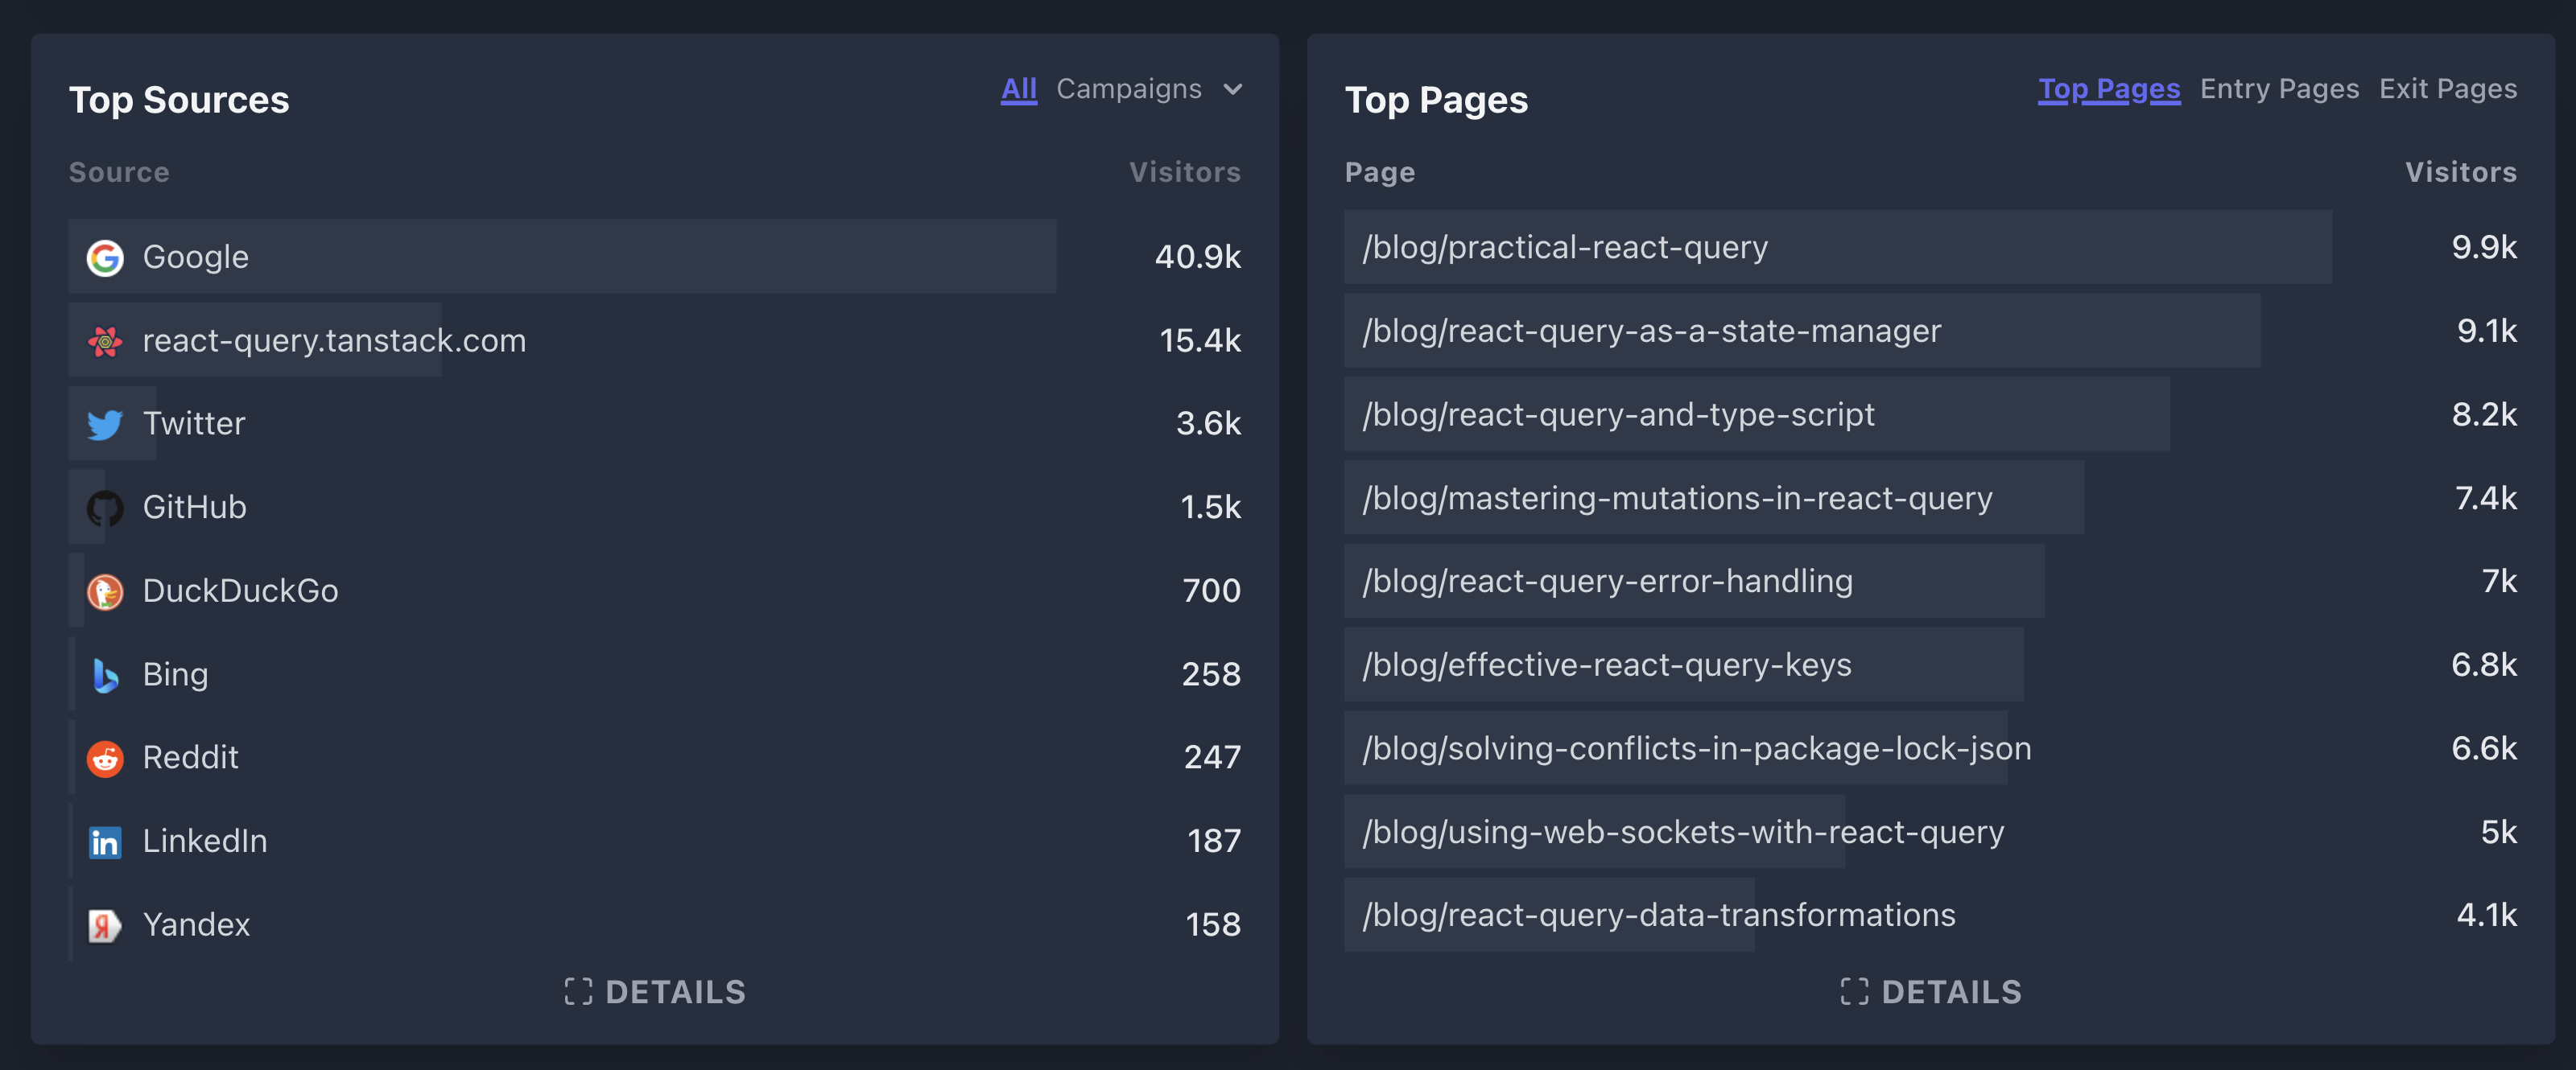Select the Bing icon

(105, 673)
